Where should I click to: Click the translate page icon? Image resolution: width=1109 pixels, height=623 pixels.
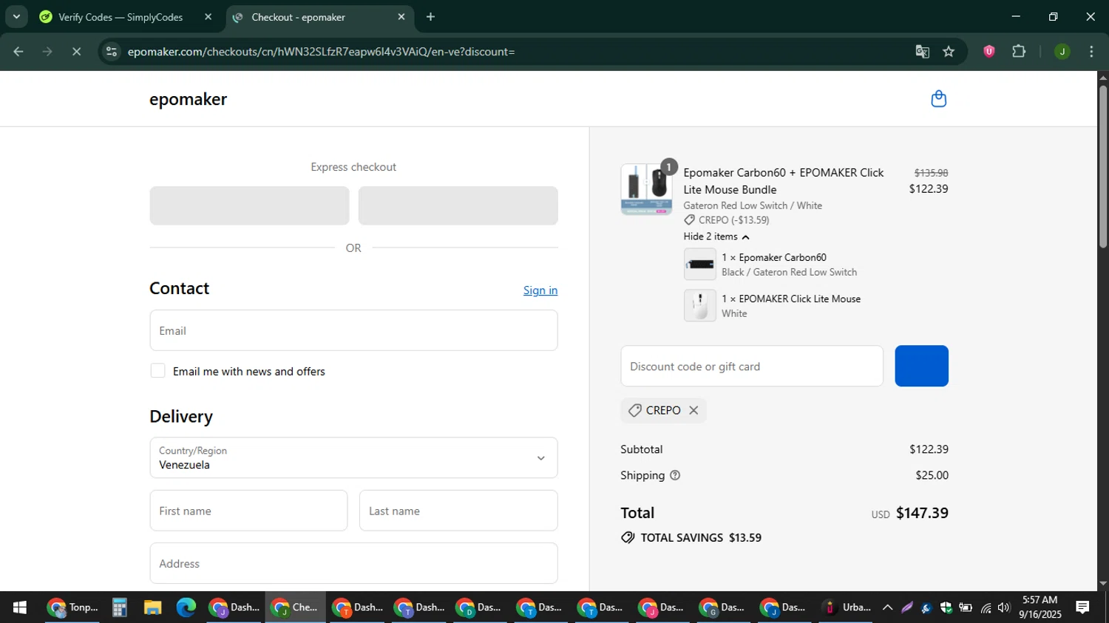point(922,52)
